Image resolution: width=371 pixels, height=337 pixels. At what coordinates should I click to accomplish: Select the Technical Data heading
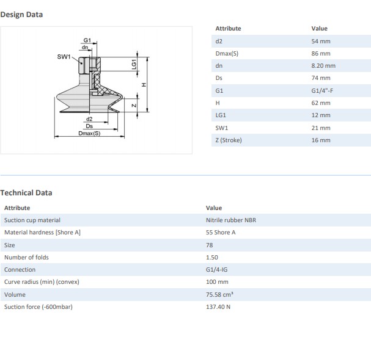(26, 192)
